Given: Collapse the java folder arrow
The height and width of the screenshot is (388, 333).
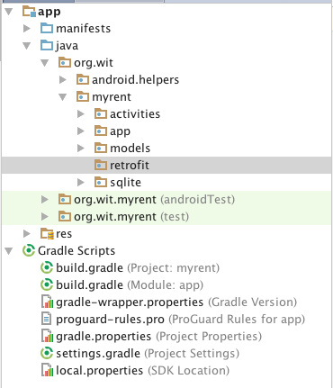Looking at the screenshot, I should (27, 46).
